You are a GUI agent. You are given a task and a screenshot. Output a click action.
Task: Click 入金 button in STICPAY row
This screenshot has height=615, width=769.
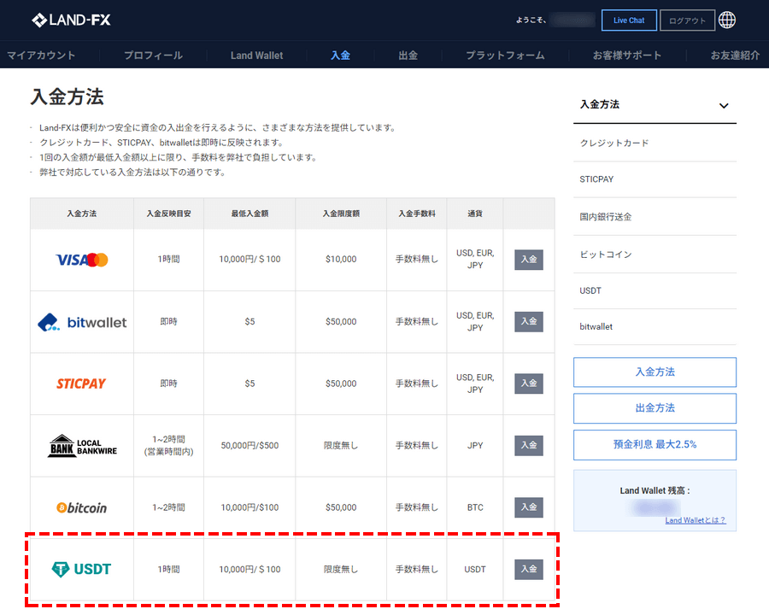pos(529,384)
